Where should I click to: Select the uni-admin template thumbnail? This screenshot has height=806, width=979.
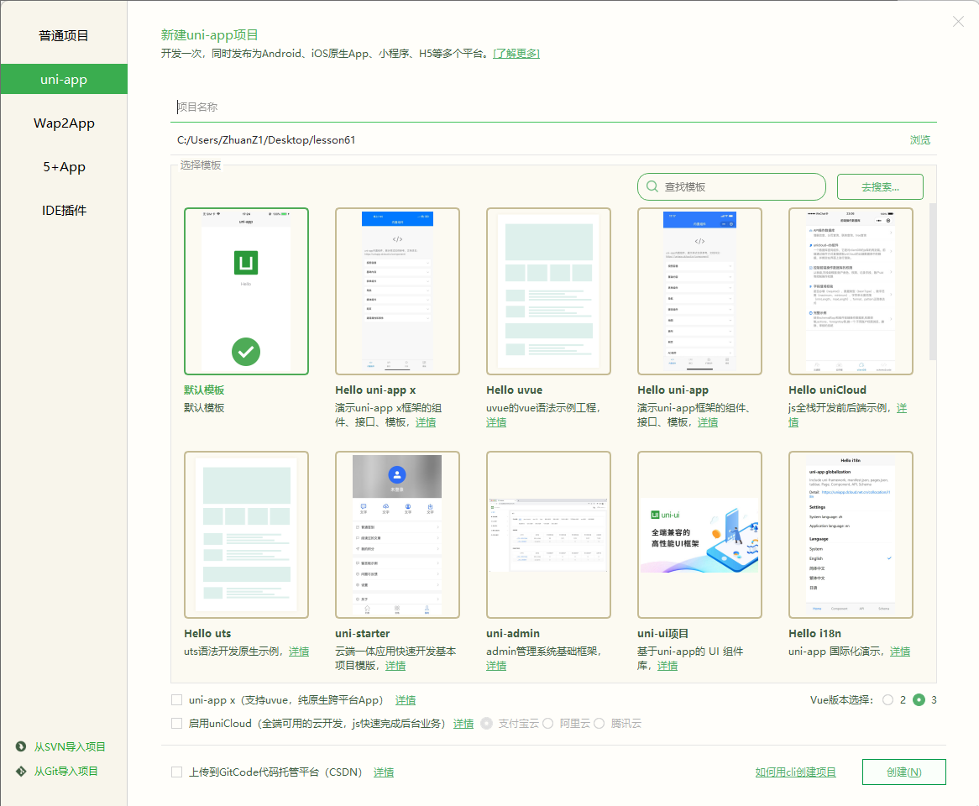pyautogui.click(x=548, y=535)
